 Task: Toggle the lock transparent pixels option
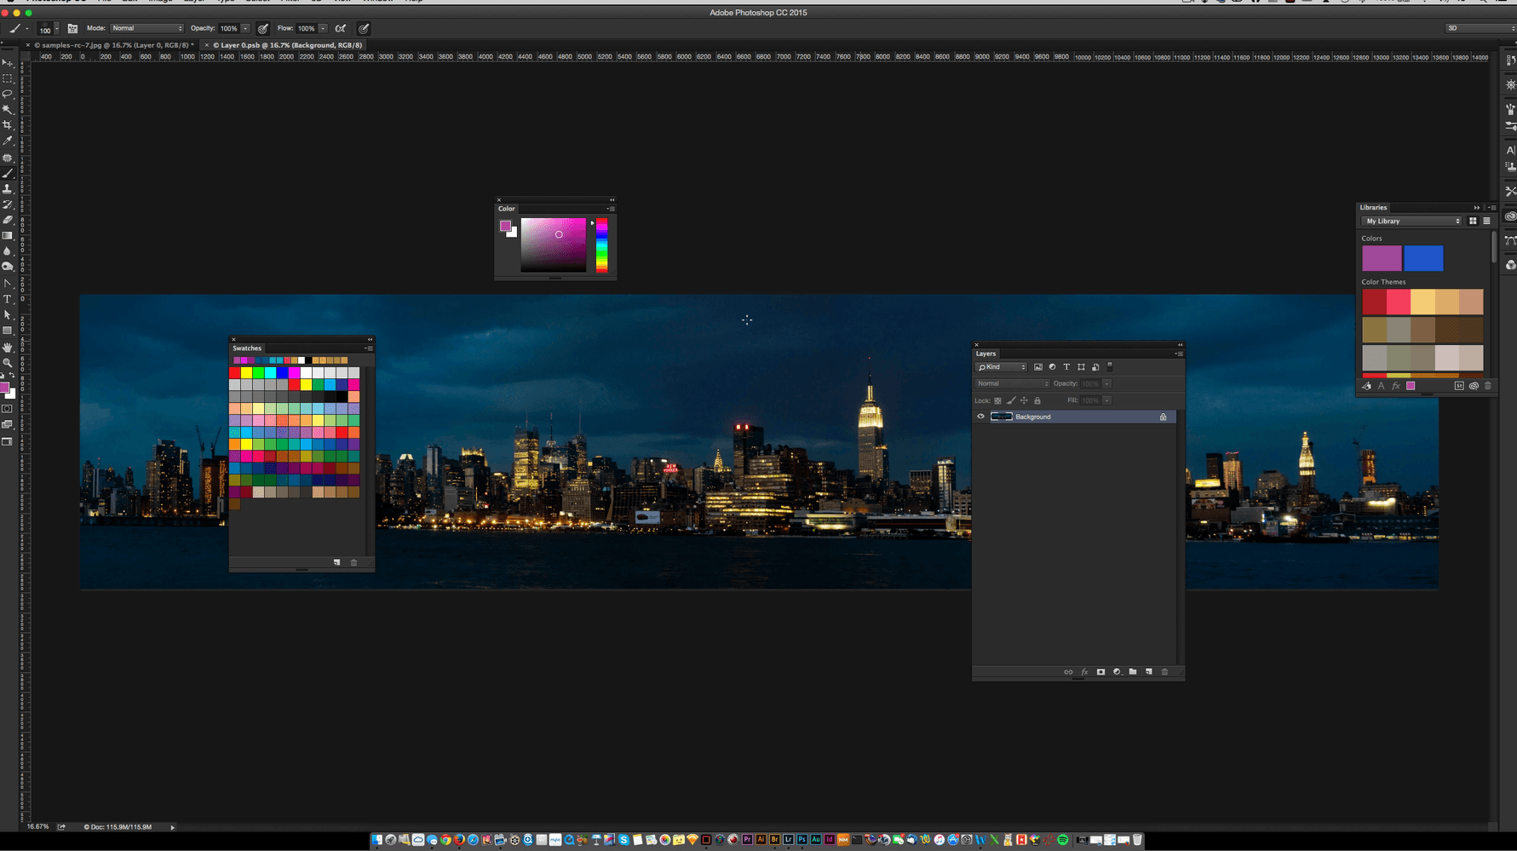997,400
